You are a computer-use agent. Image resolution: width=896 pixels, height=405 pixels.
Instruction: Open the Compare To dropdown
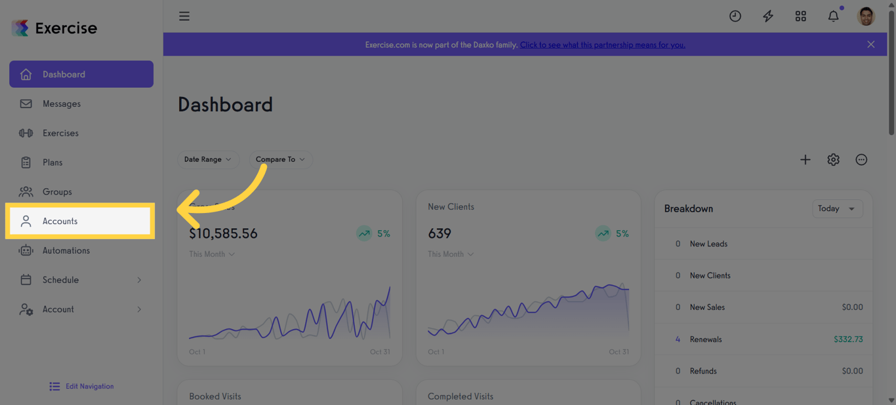281,159
